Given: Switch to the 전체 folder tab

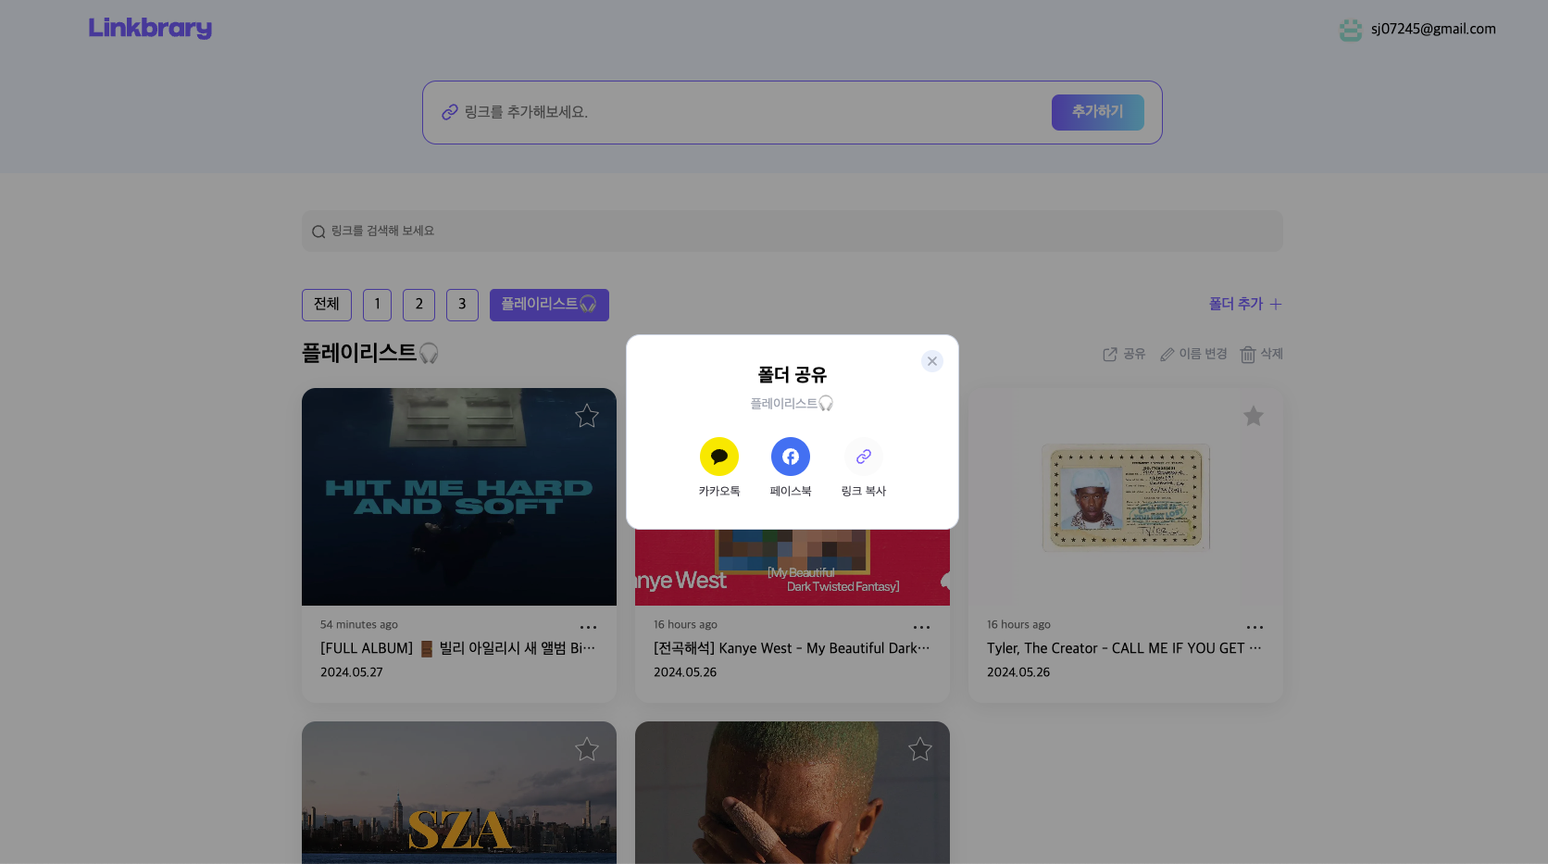Looking at the screenshot, I should point(326,304).
